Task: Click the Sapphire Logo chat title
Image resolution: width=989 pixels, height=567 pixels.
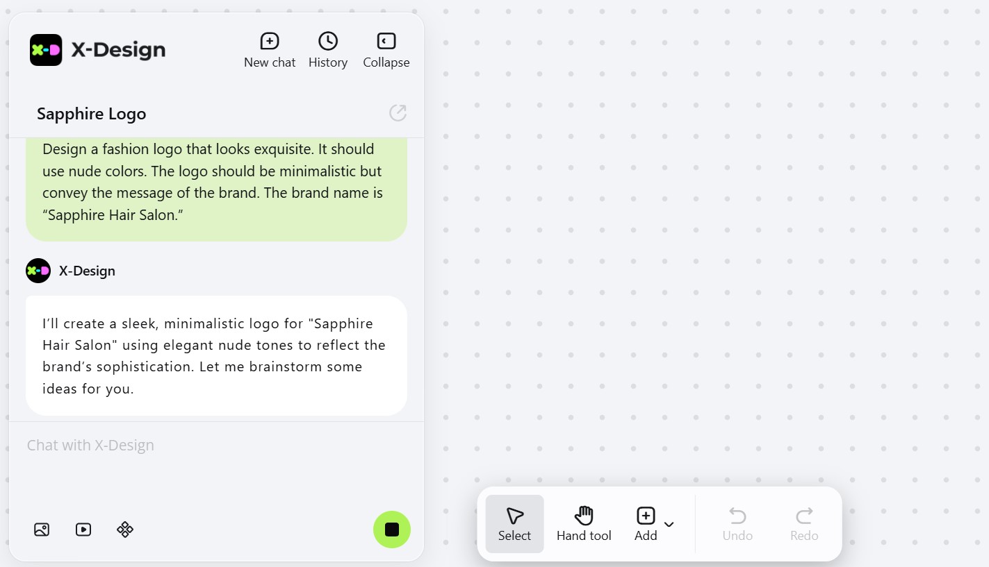Action: [92, 114]
